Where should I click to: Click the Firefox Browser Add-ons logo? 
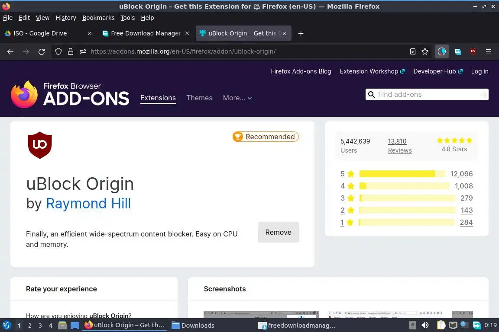click(70, 94)
